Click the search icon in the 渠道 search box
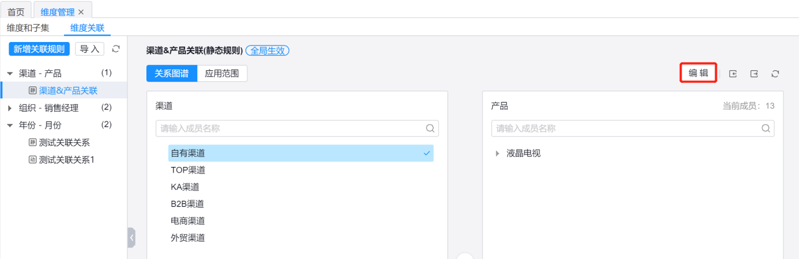799x259 pixels. click(430, 128)
